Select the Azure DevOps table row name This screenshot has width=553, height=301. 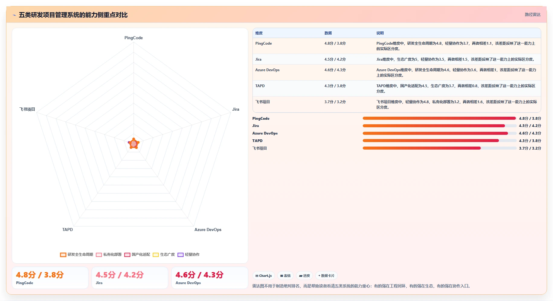coord(267,70)
